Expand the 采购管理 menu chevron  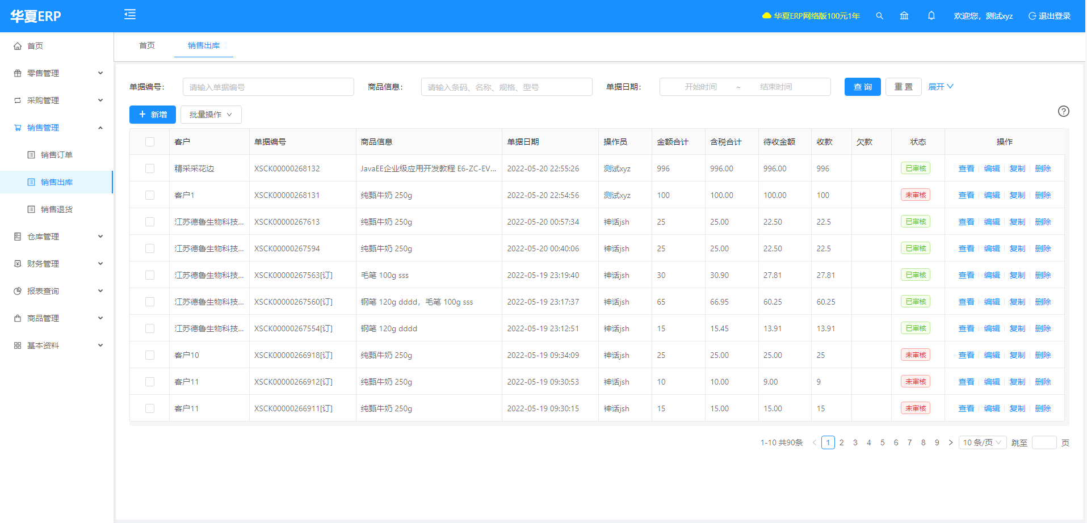100,100
